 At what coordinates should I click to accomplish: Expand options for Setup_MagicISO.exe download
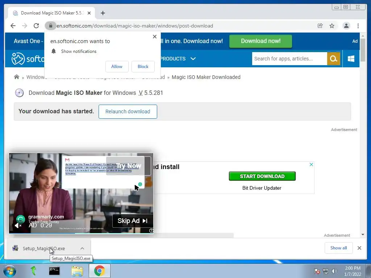coord(82,248)
